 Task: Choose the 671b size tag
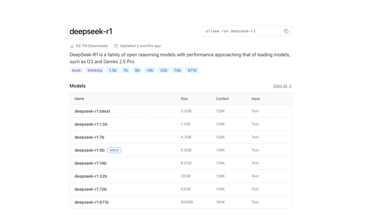(x=192, y=70)
